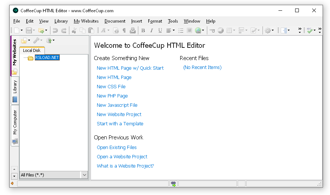Open the Document menu
The width and height of the screenshot is (330, 195).
pos(115,21)
